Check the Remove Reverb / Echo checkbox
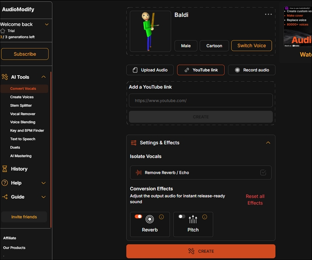Image resolution: width=312 pixels, height=260 pixels. coord(263,172)
